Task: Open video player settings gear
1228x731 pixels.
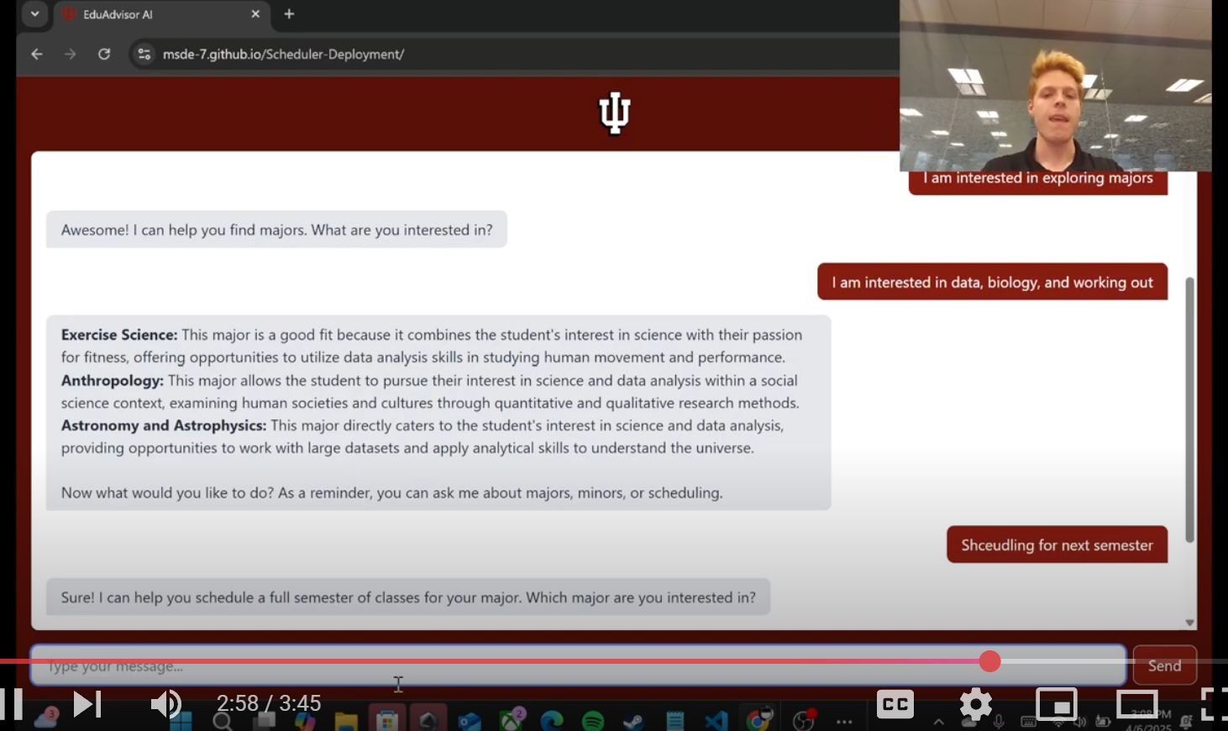Action: click(x=976, y=704)
